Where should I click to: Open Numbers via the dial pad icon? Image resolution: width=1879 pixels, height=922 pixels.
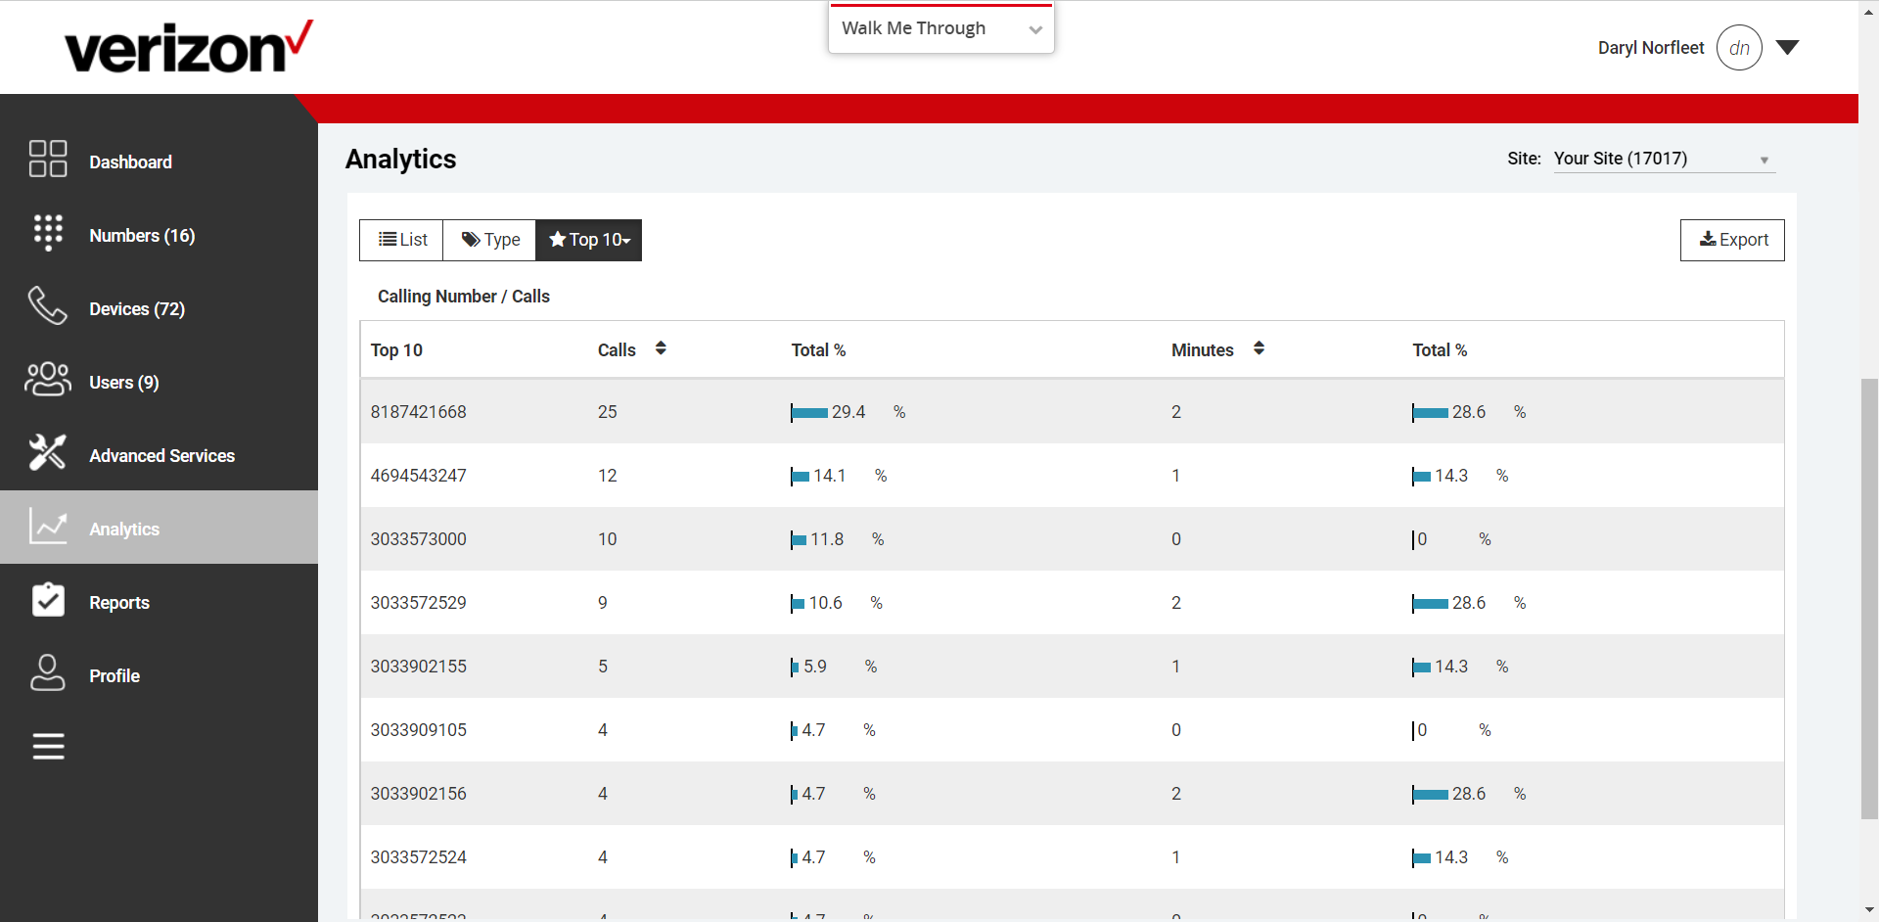coord(48,233)
